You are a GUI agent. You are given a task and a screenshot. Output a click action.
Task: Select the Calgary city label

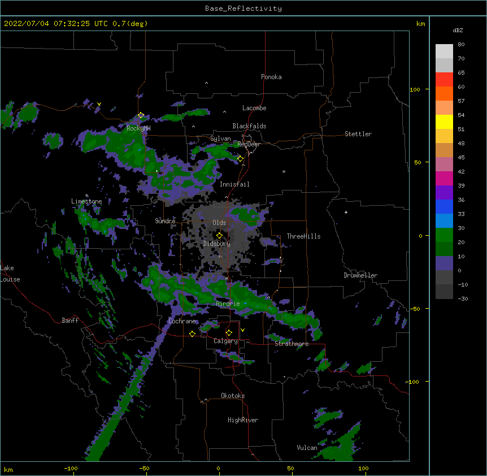(x=225, y=341)
